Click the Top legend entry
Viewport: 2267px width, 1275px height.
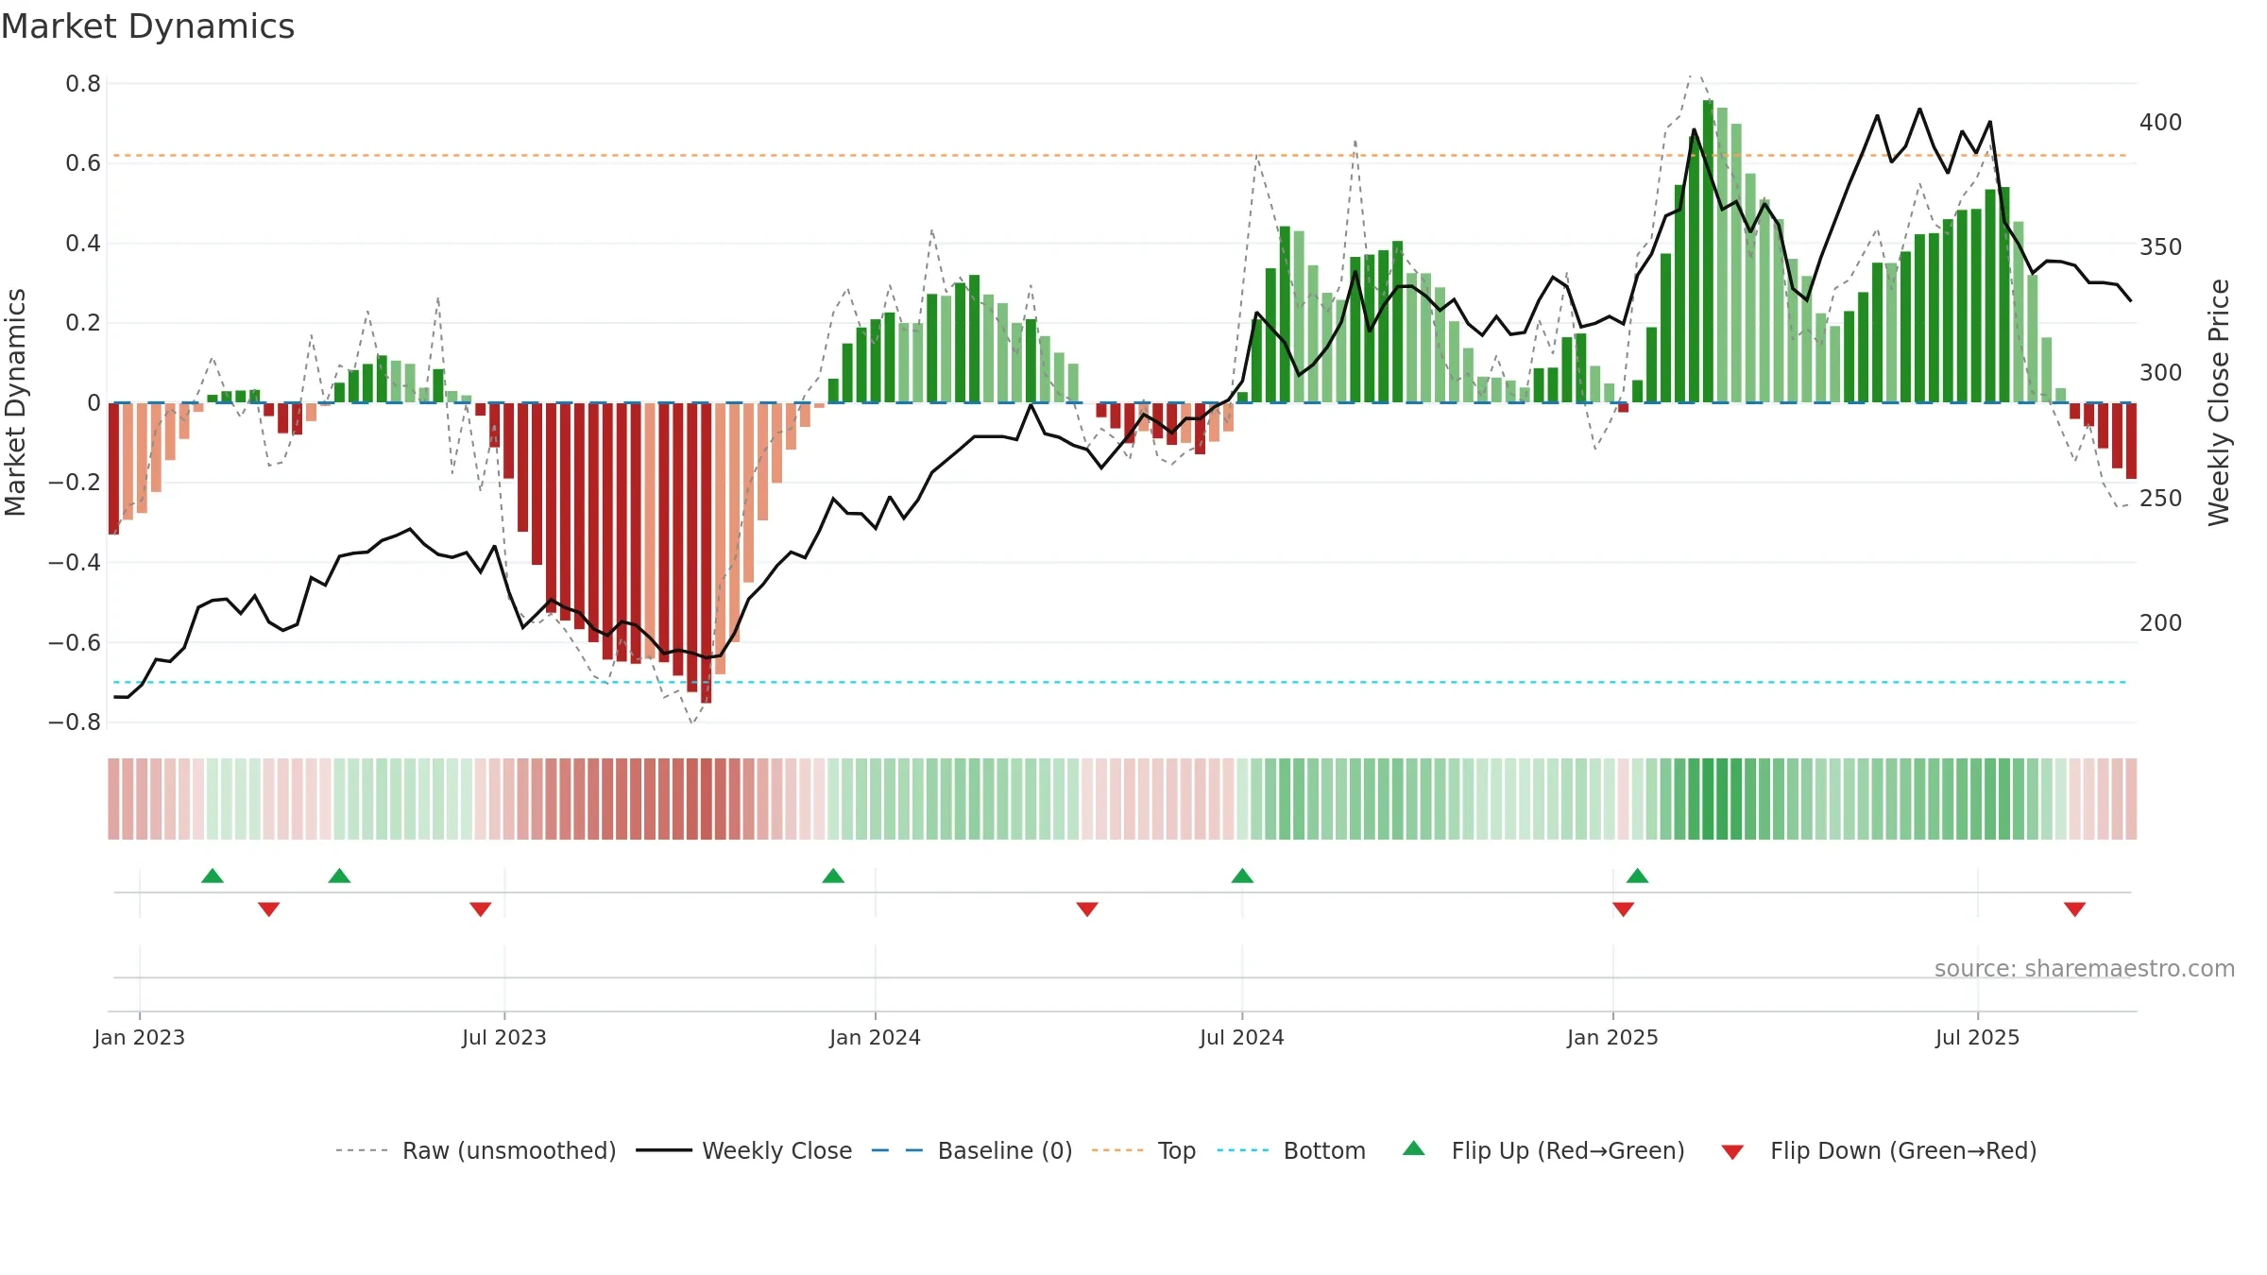pyautogui.click(x=1143, y=1150)
